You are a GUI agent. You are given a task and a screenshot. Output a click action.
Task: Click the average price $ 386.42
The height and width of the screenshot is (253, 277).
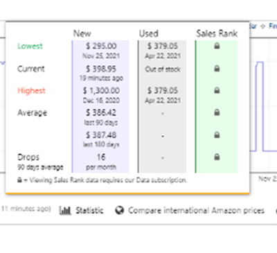pyautogui.click(x=101, y=113)
